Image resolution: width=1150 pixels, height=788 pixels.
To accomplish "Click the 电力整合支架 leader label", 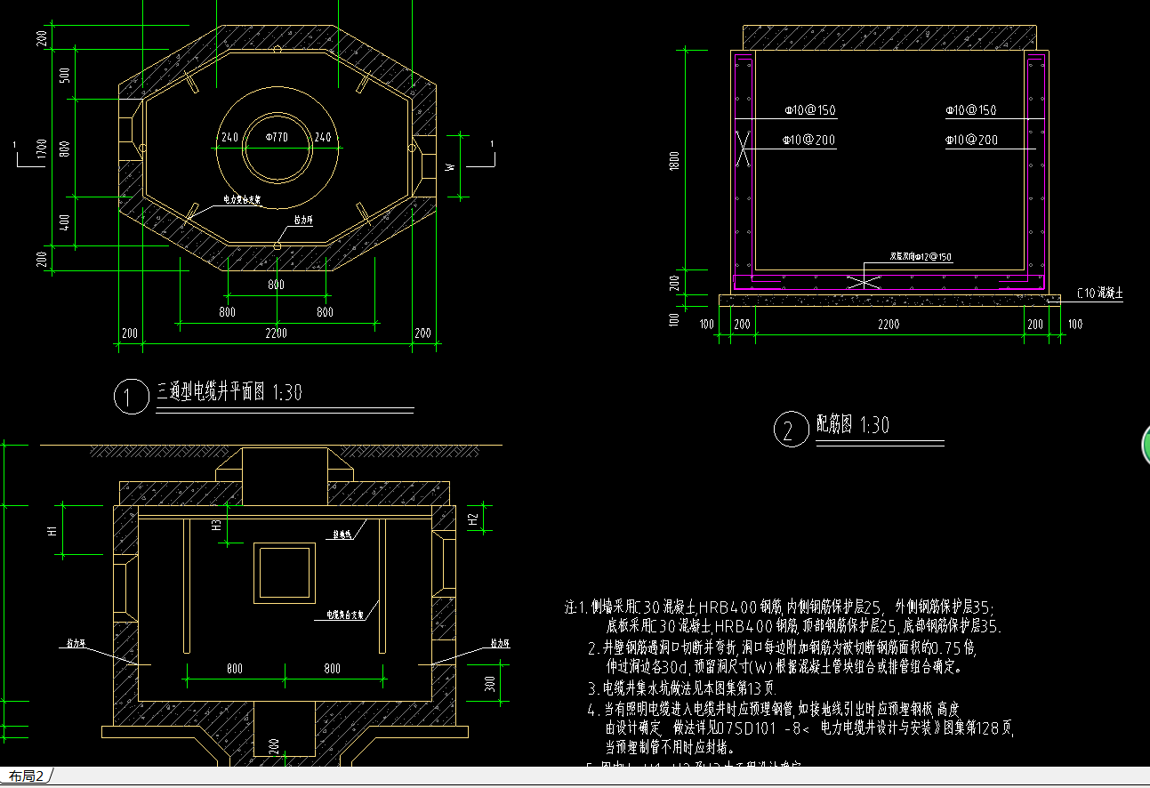I will [242, 200].
